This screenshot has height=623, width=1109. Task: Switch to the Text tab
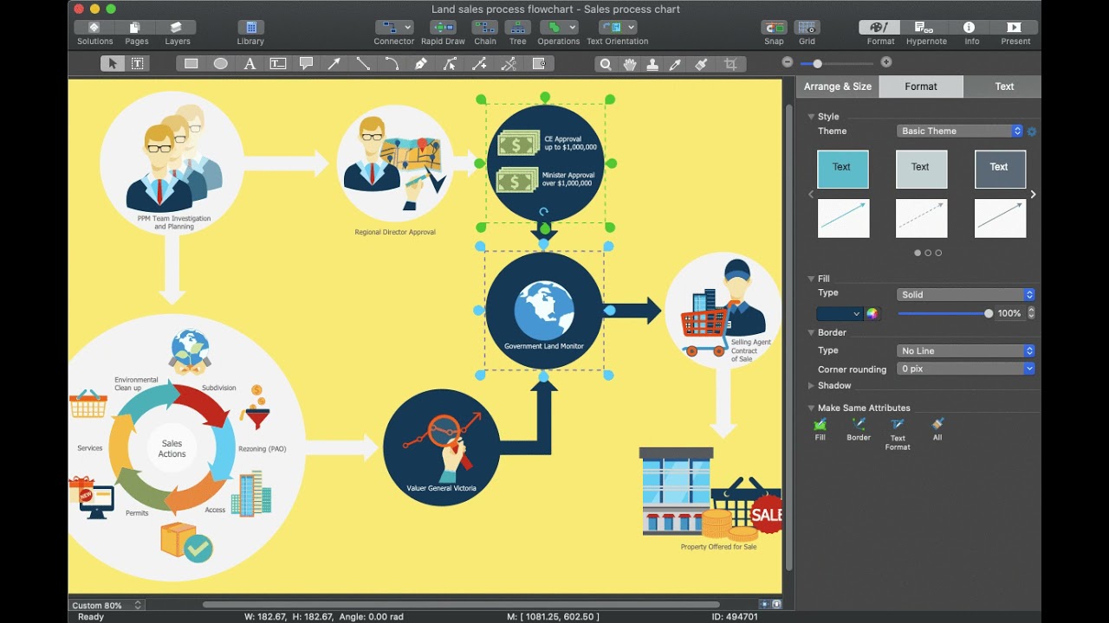coord(1004,87)
